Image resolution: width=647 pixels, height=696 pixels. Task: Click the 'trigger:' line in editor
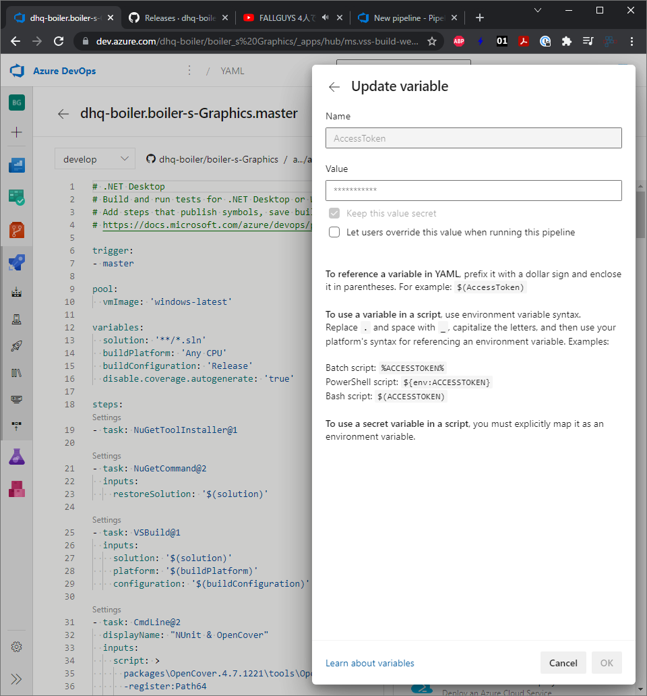click(113, 251)
